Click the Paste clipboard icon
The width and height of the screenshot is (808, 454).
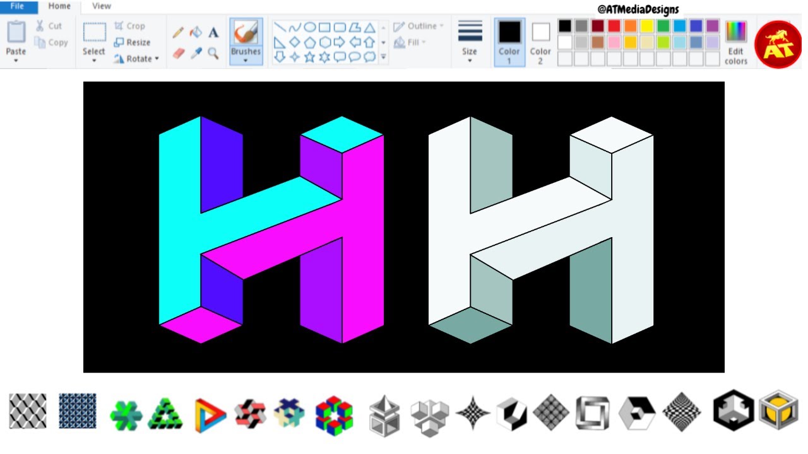[16, 32]
